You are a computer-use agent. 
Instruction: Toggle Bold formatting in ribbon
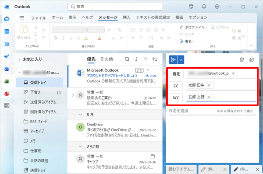tap(56, 38)
